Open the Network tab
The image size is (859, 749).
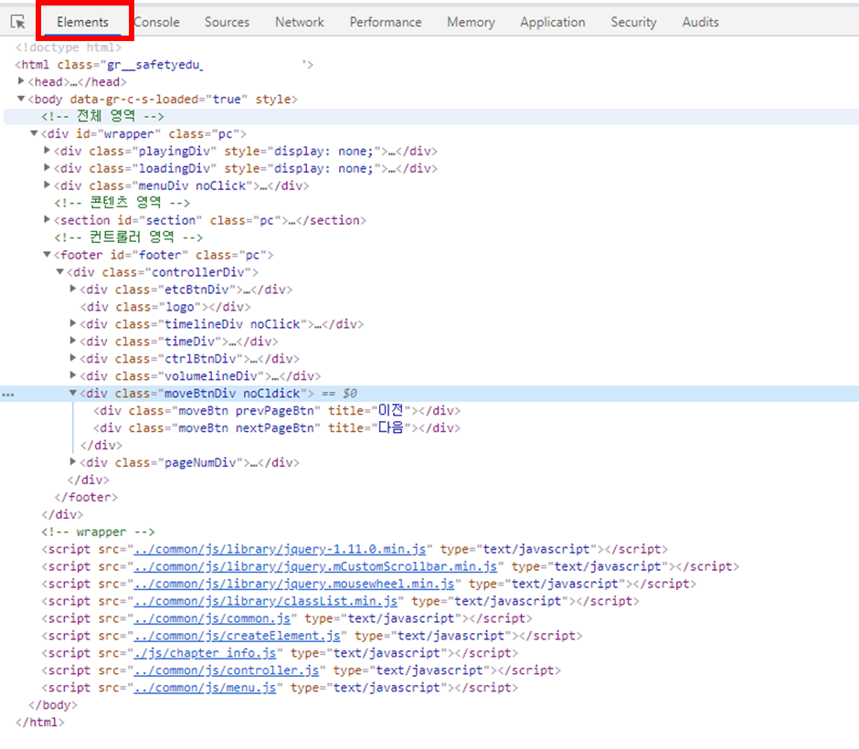click(x=300, y=22)
